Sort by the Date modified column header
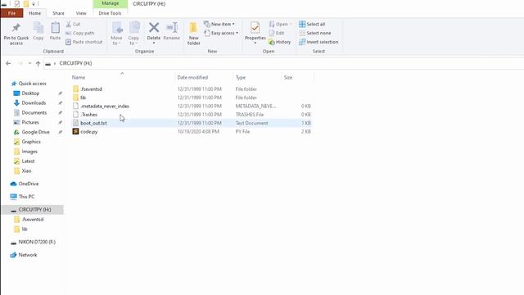This screenshot has height=295, width=524. pos(192,77)
